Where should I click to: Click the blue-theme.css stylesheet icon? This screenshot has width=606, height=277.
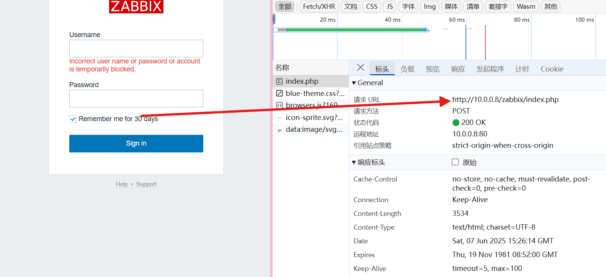(x=279, y=93)
